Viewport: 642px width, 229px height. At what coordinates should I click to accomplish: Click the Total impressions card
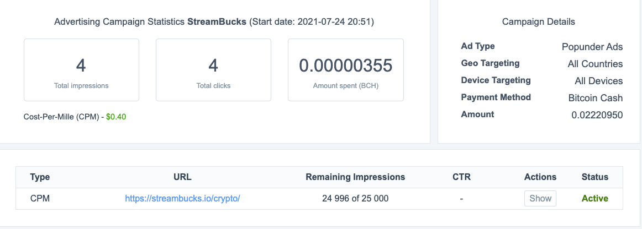[81, 70]
